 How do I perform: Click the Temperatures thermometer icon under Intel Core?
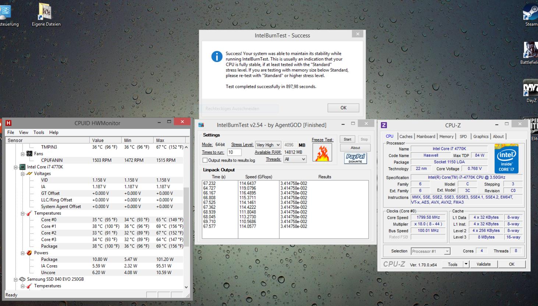pos(29,213)
